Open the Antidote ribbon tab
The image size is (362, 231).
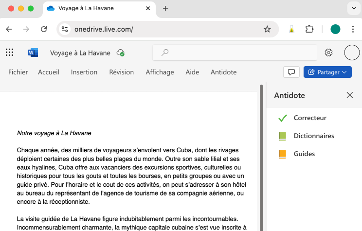point(223,72)
